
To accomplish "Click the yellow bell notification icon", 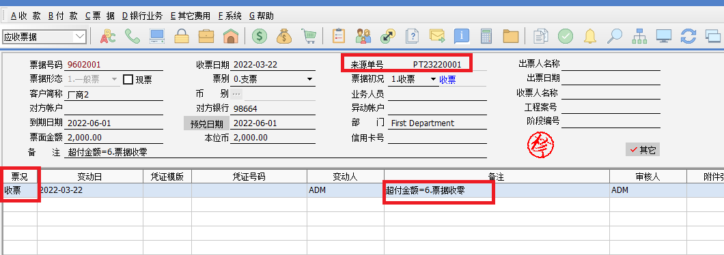I will [589, 36].
